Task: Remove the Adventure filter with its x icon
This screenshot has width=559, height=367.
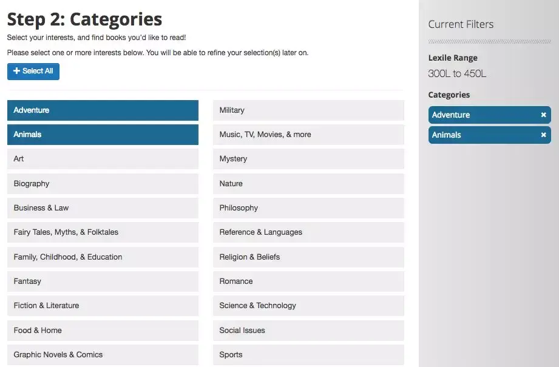Action: (543, 115)
